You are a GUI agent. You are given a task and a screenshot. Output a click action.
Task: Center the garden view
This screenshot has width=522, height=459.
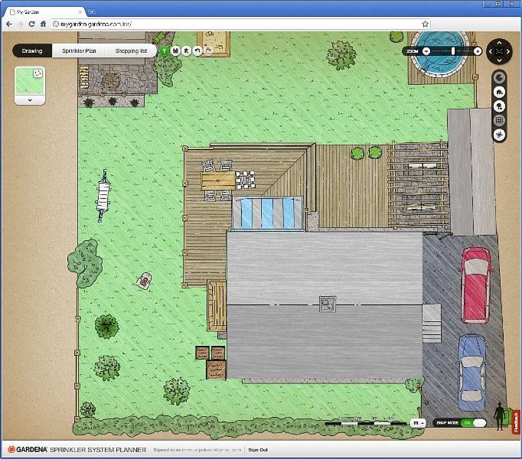[x=499, y=52]
